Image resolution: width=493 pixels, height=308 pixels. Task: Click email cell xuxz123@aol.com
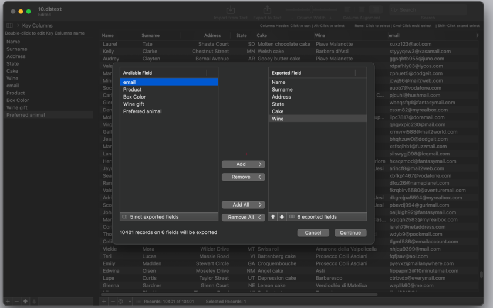point(410,44)
